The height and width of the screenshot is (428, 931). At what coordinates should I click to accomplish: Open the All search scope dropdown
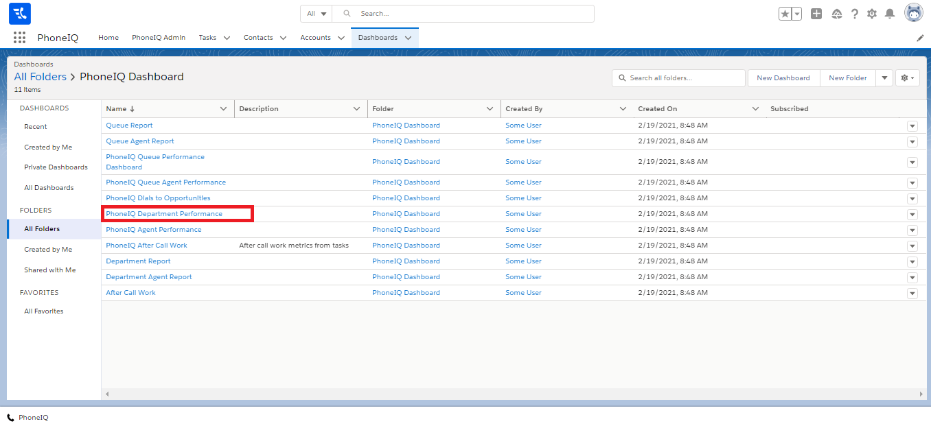[316, 14]
